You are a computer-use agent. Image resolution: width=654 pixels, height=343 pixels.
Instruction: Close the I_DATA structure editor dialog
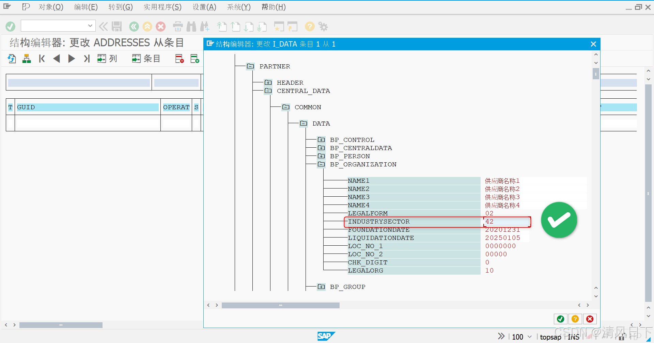(x=593, y=44)
